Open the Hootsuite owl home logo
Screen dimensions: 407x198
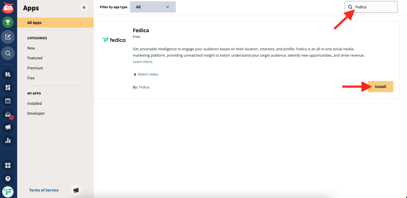pyautogui.click(x=8, y=7)
